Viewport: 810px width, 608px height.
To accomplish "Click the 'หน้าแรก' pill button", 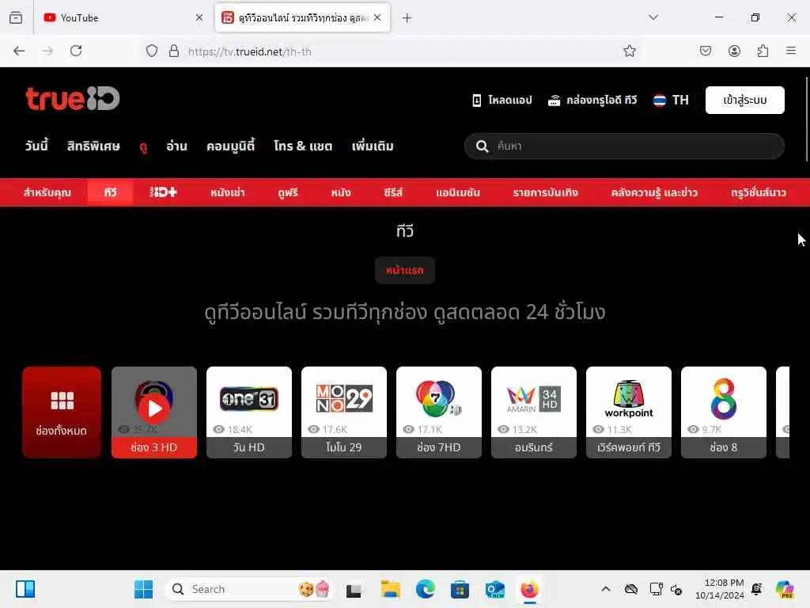I will pos(404,270).
